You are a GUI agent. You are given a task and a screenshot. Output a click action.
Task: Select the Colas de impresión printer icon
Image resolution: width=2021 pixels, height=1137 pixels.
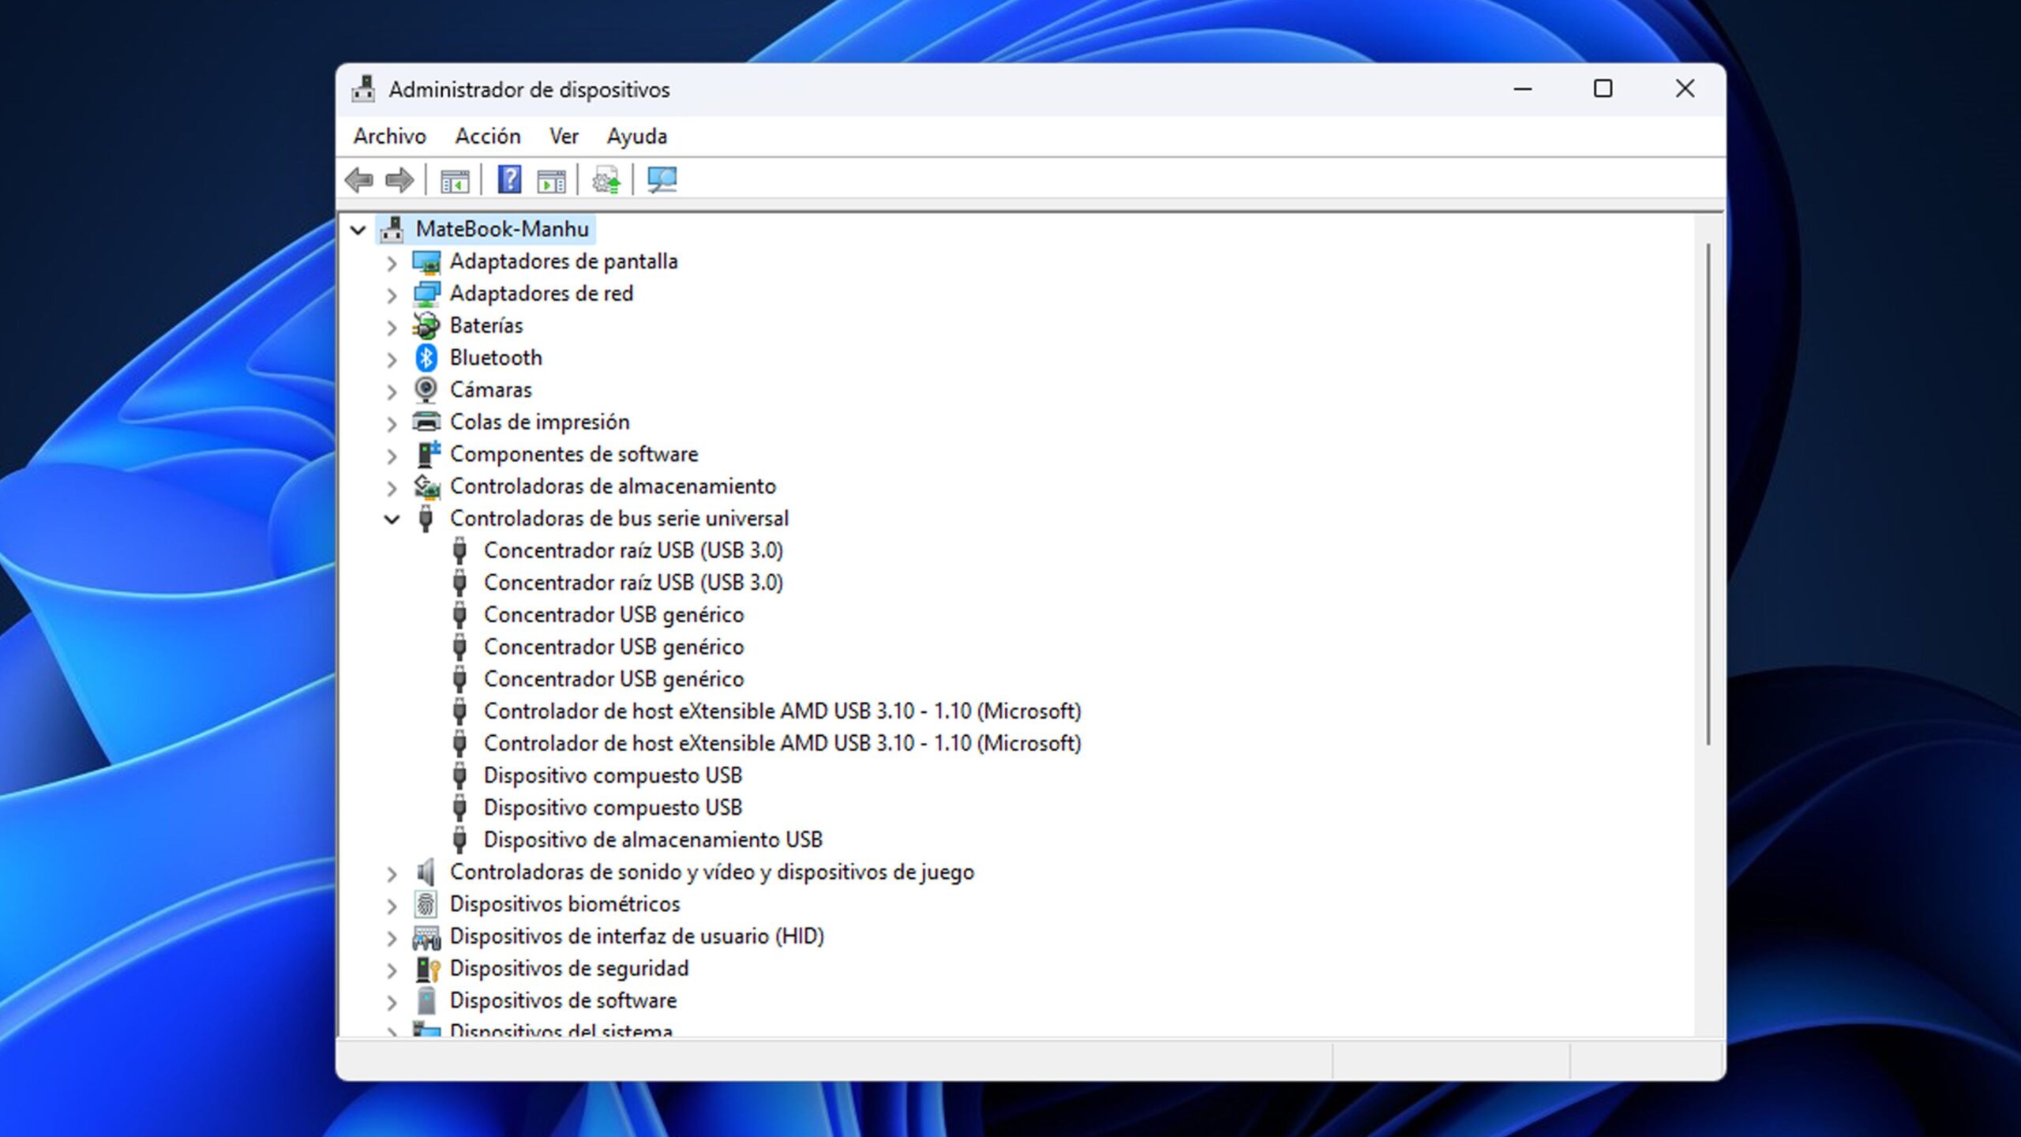pyautogui.click(x=426, y=422)
